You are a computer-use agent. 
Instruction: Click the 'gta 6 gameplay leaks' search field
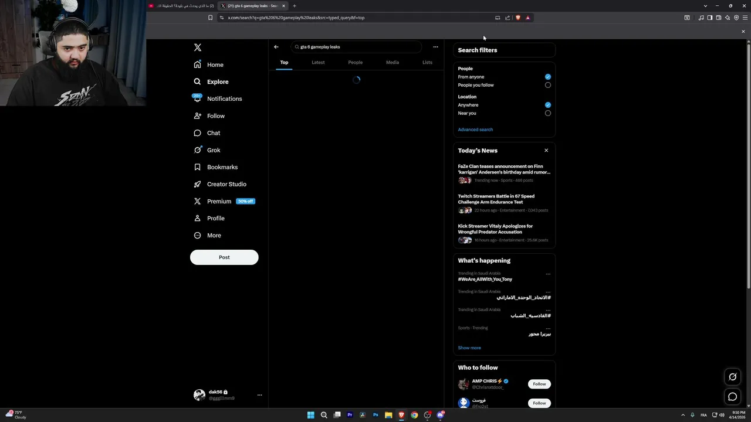click(356, 47)
